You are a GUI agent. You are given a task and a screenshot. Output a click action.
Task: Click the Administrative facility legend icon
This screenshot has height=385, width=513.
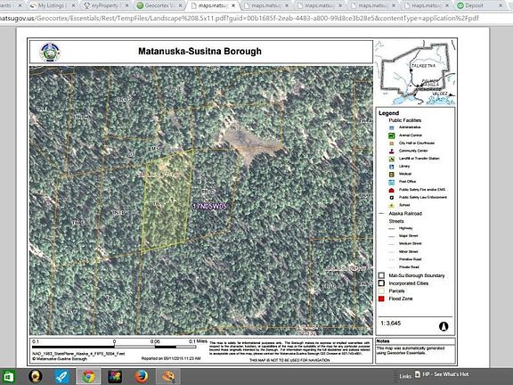click(x=391, y=127)
